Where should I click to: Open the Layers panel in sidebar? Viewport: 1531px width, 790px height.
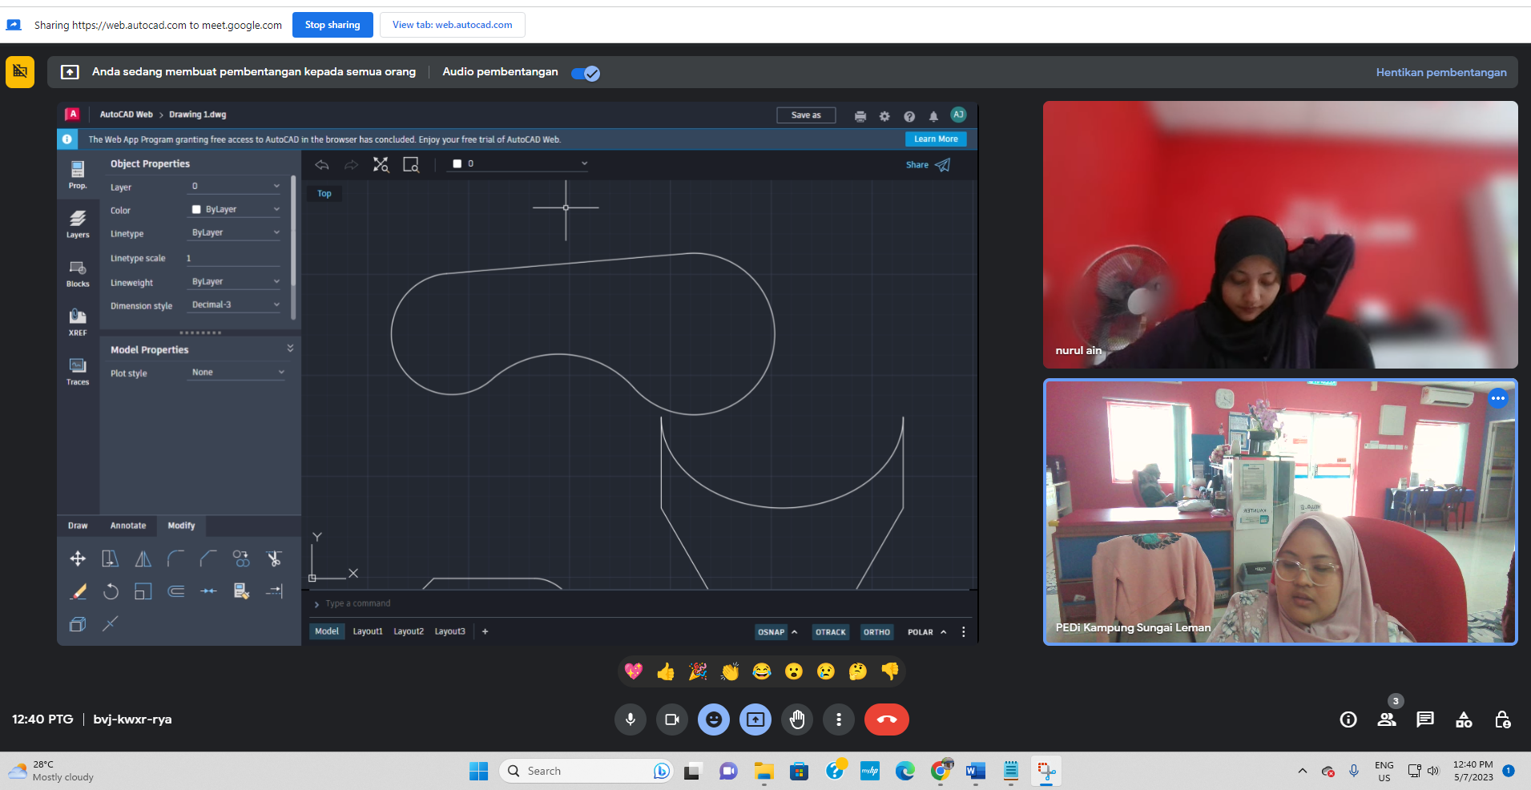(78, 224)
